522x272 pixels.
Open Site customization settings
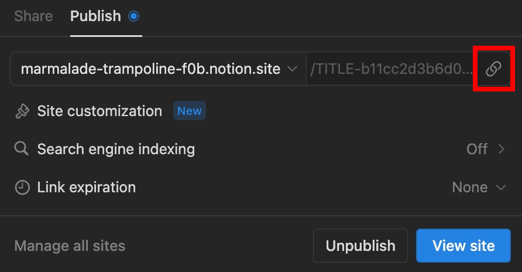(99, 111)
